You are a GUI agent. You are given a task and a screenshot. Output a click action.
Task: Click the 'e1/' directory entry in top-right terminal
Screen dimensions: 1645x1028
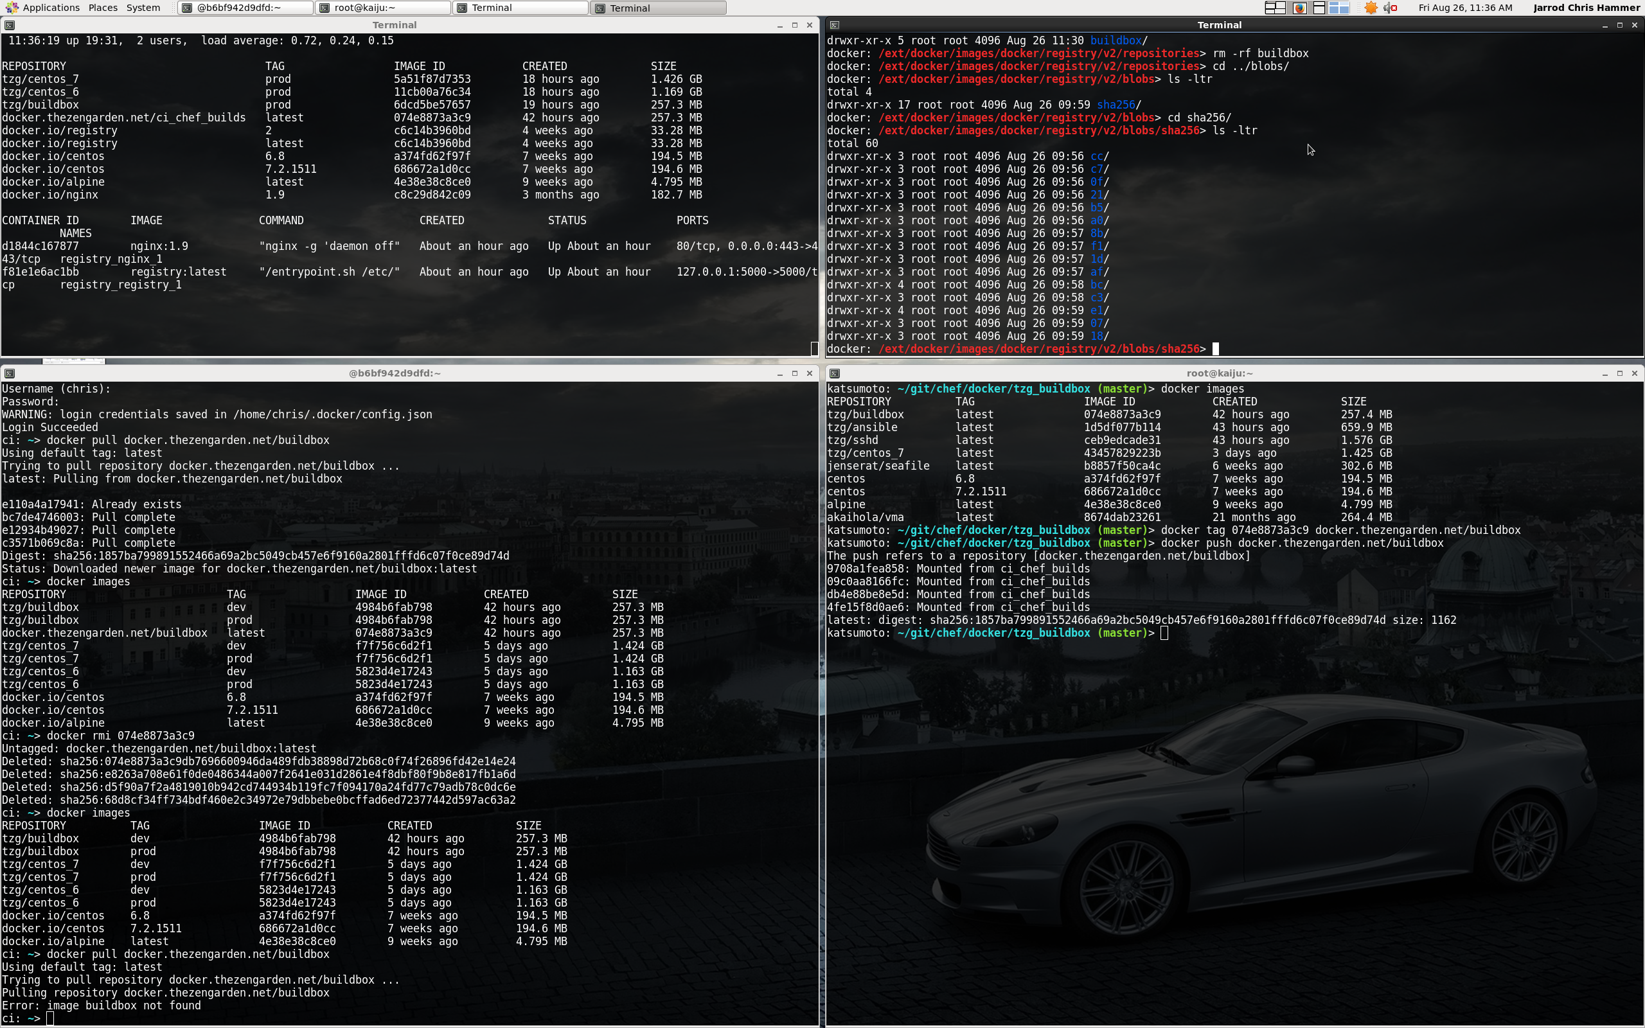point(1099,311)
